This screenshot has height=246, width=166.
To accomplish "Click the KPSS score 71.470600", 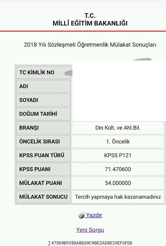I will [x=118, y=169].
